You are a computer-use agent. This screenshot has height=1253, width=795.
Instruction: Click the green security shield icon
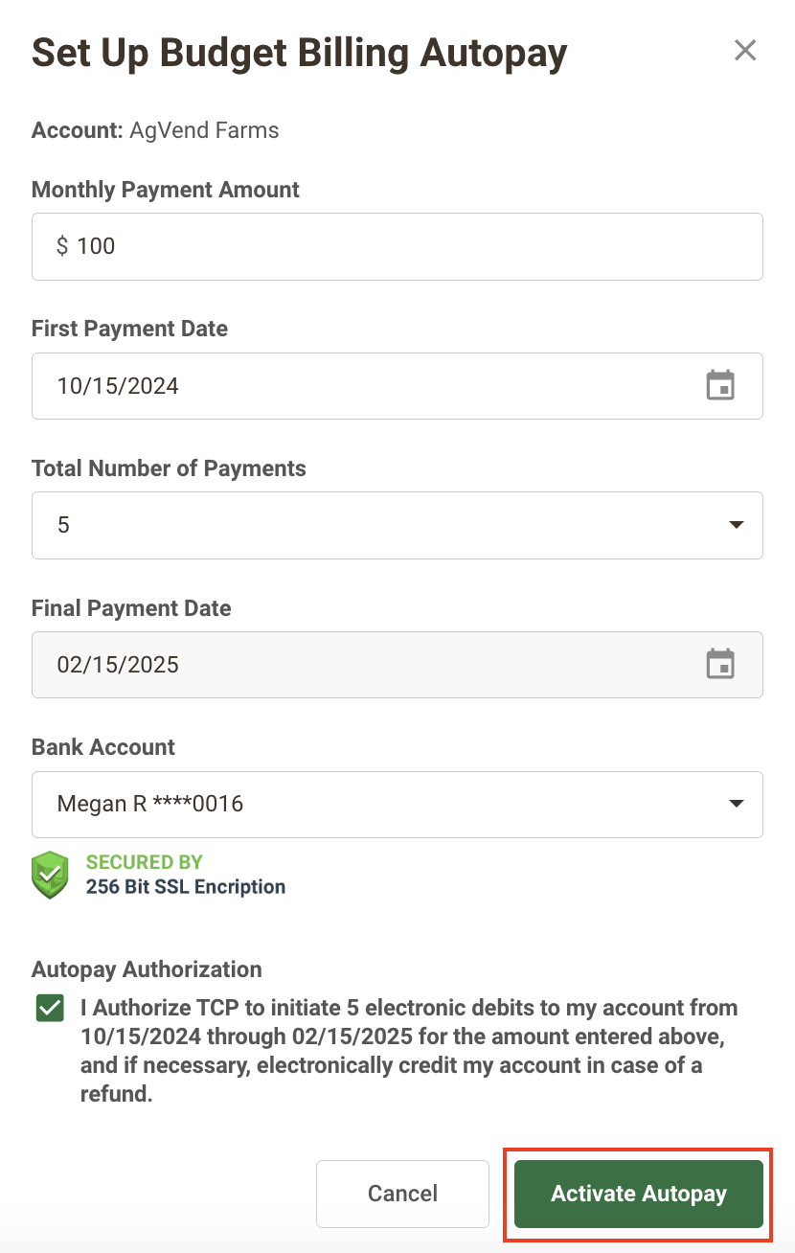pyautogui.click(x=50, y=874)
